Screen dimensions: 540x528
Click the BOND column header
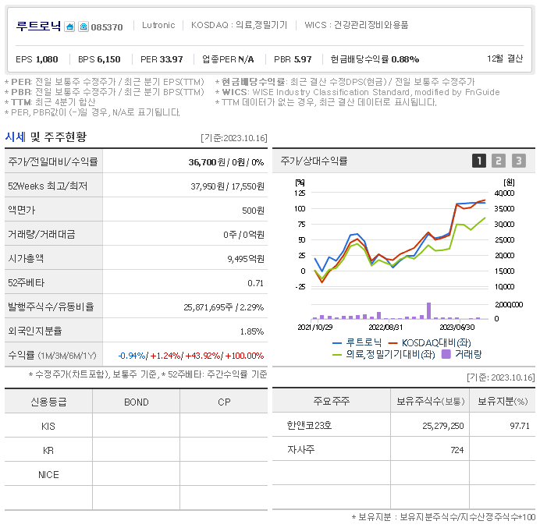tap(137, 402)
